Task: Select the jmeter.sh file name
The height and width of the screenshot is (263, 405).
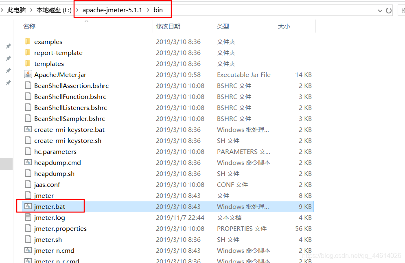Action: click(x=48, y=239)
